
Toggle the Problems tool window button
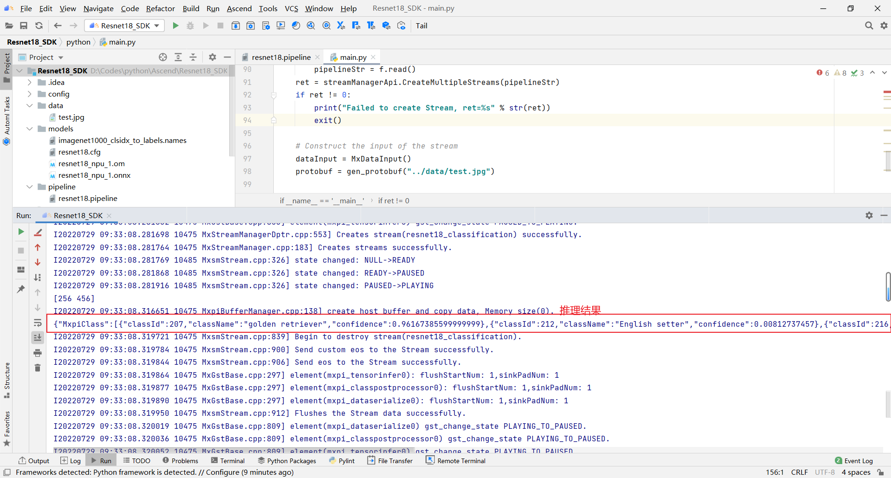181,460
